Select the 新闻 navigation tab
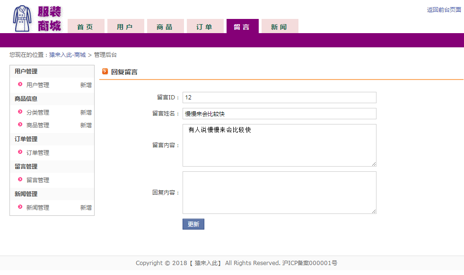 point(280,27)
